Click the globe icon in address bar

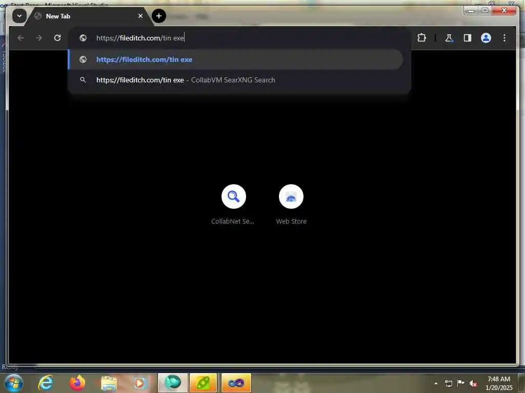point(83,38)
